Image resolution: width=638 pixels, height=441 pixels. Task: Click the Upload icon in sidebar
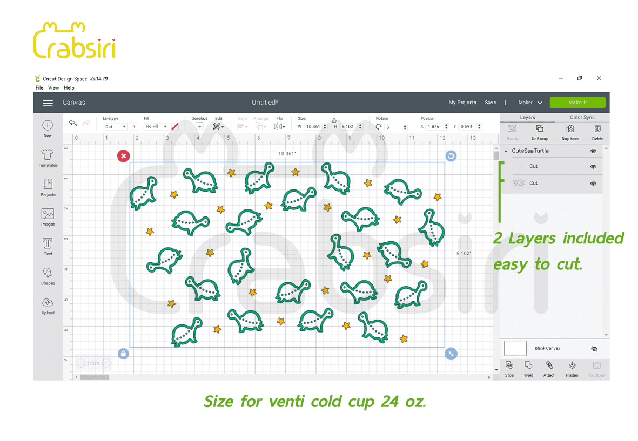(x=48, y=305)
